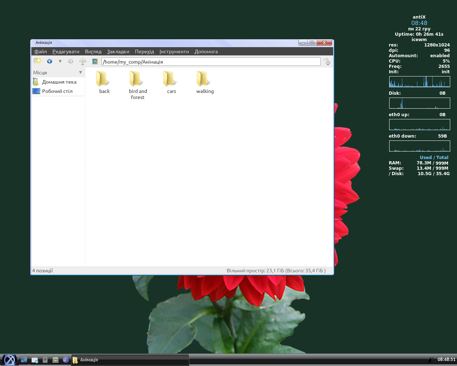Open the Вигляд menu

(x=93, y=51)
